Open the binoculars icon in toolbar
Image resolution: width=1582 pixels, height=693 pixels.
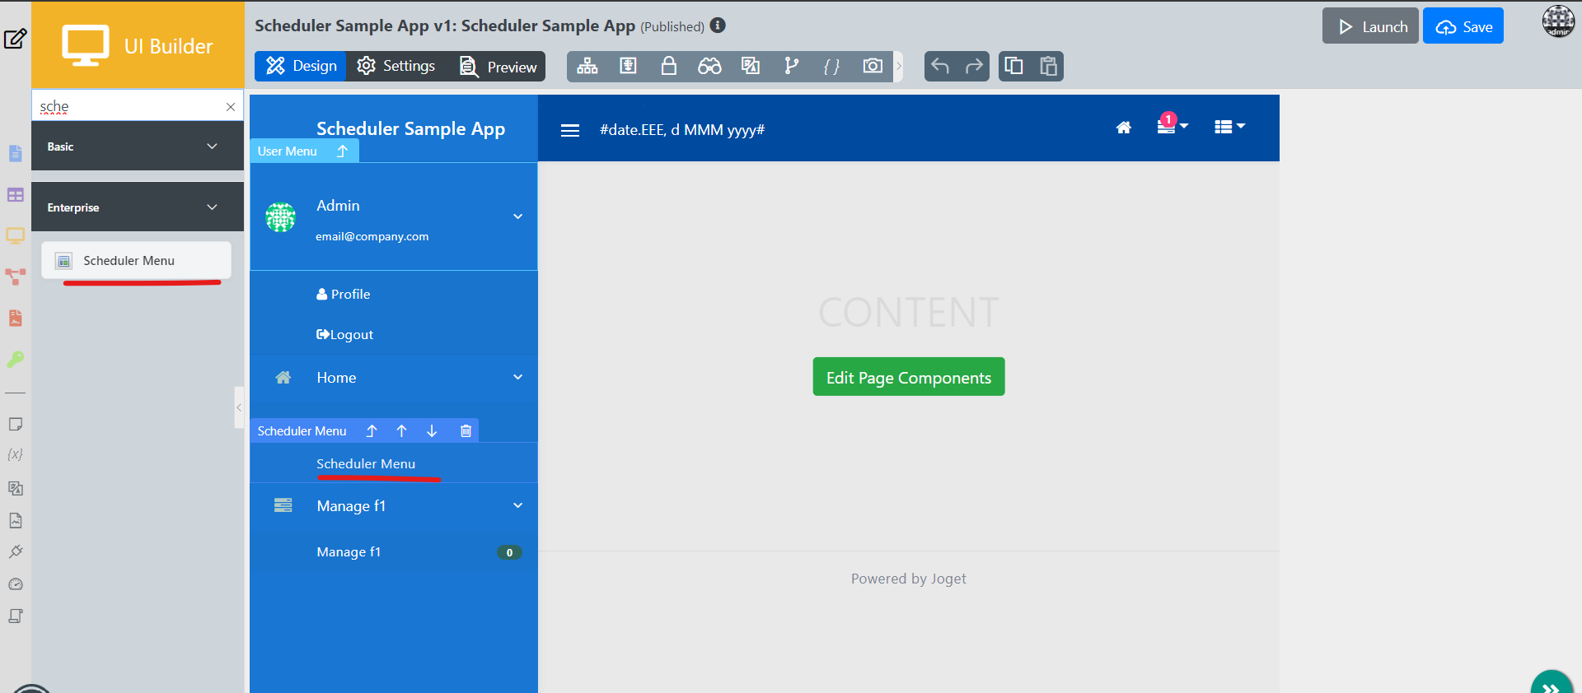(709, 66)
